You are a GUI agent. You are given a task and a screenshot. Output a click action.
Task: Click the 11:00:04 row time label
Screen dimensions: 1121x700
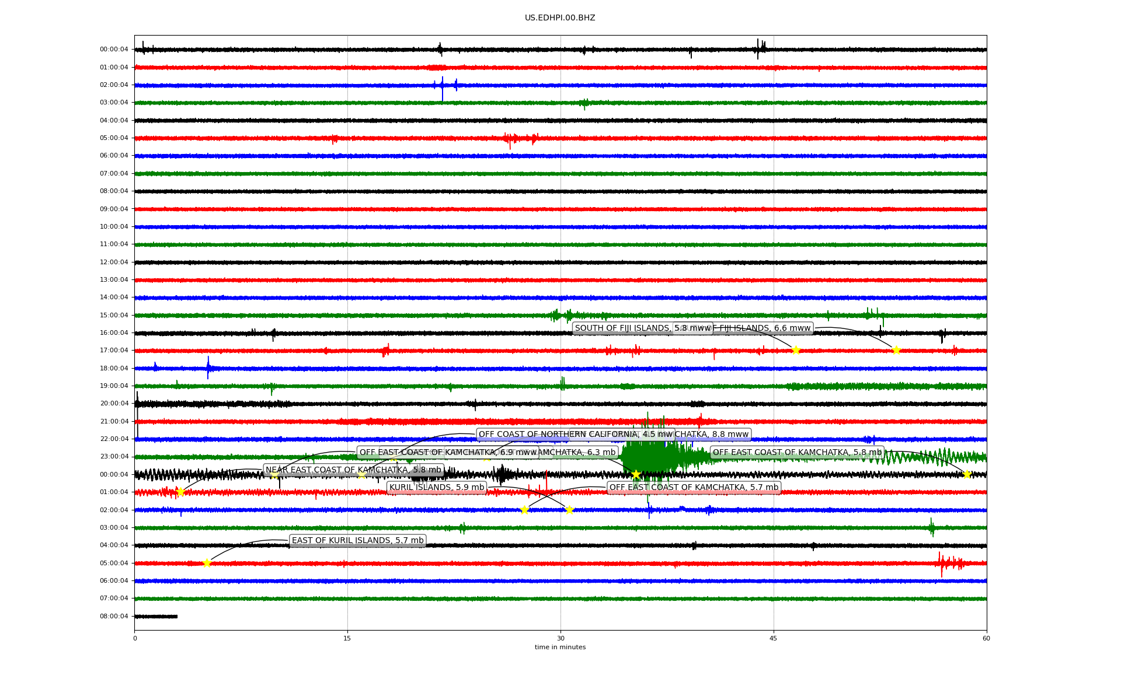pyautogui.click(x=114, y=244)
